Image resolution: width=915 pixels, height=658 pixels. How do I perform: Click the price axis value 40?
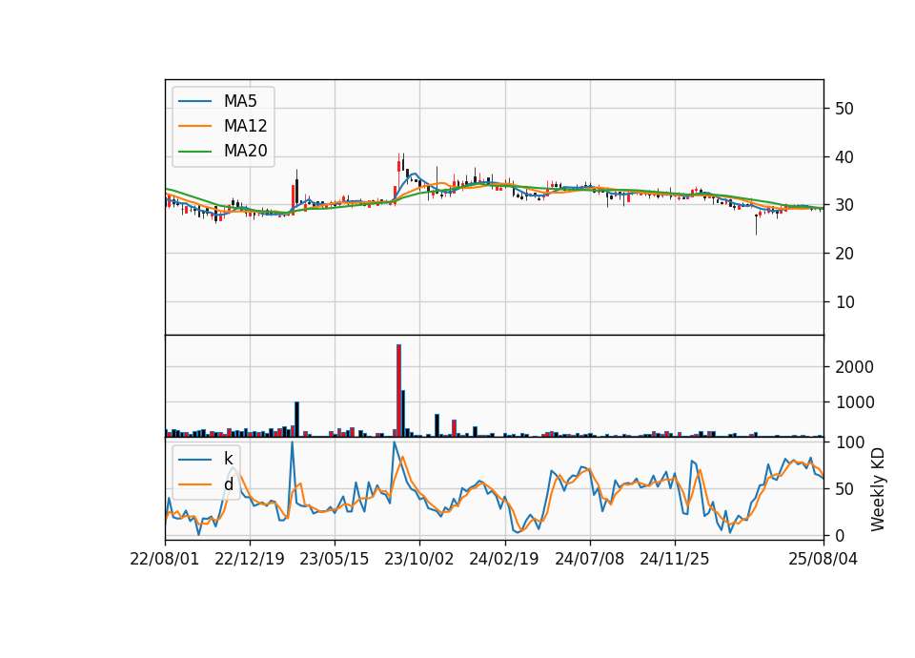coord(844,157)
